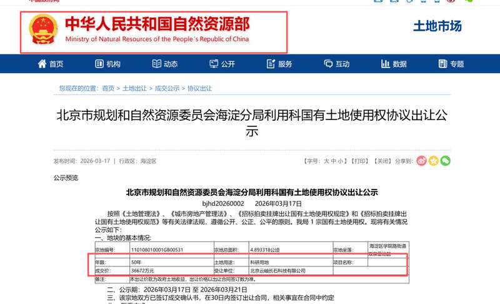
Task: Click the 公示预览 label
Action: (x=66, y=178)
